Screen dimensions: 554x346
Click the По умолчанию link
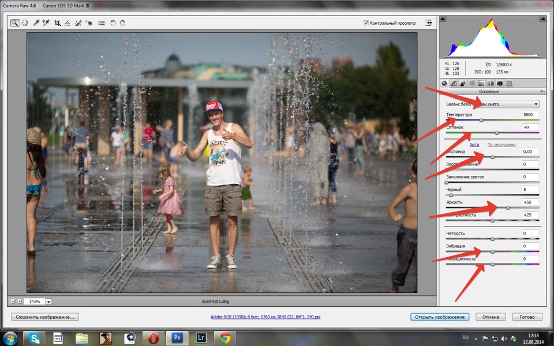tap(501, 145)
